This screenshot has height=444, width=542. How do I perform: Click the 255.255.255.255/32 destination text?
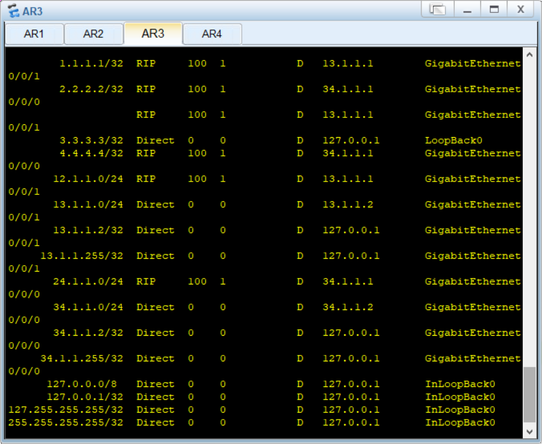65,422
